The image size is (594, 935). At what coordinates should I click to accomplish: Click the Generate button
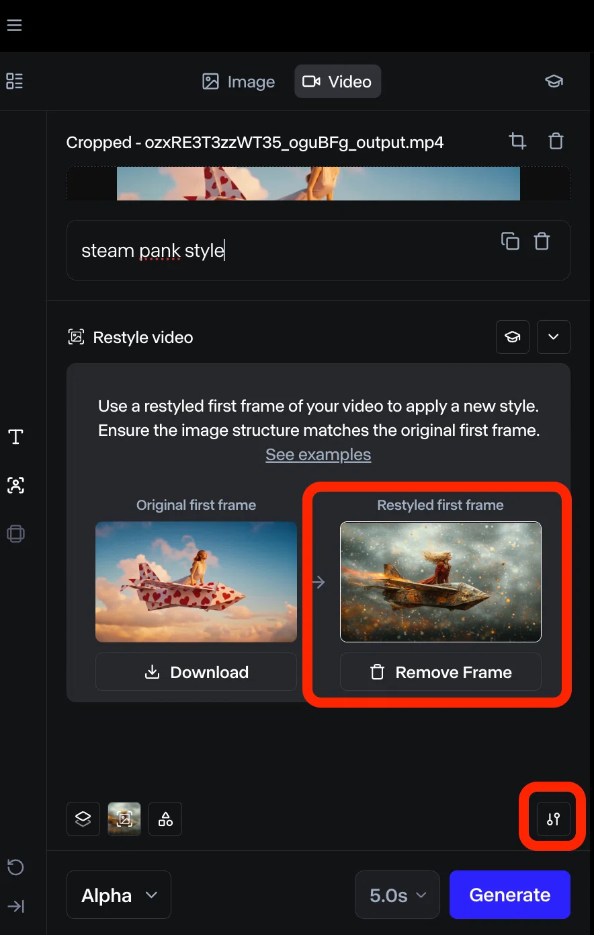tap(510, 895)
